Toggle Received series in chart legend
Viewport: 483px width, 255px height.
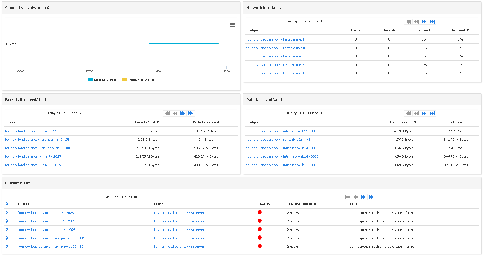pos(102,80)
